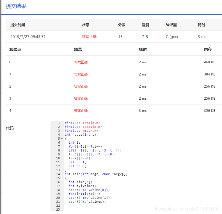Viewport: 222px width, 214px height.
Task: Click the 结果 column header
Action: [78, 50]
